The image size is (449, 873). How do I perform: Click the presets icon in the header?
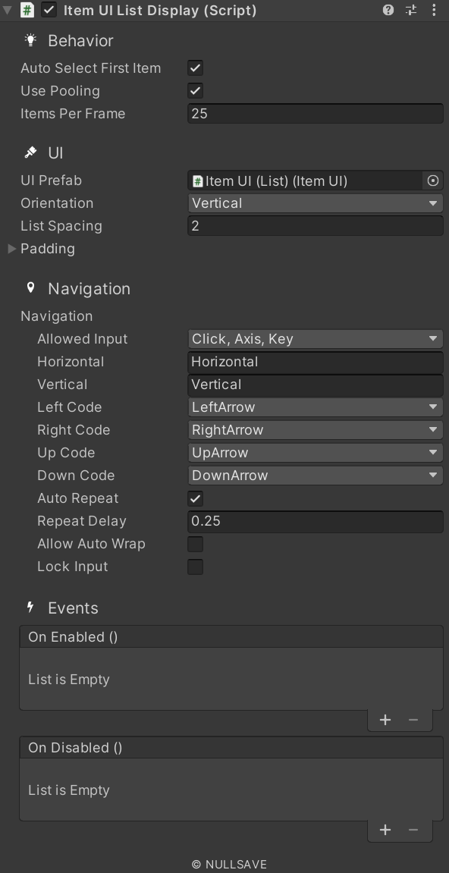(x=411, y=10)
